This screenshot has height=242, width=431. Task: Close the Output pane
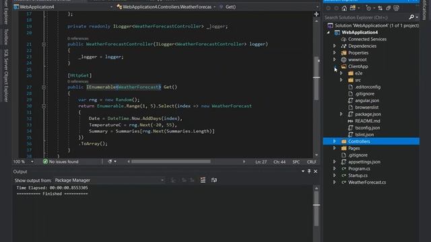316,171
